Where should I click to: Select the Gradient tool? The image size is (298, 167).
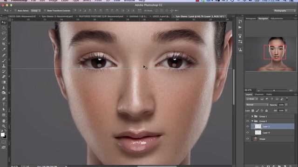(x=4, y=82)
